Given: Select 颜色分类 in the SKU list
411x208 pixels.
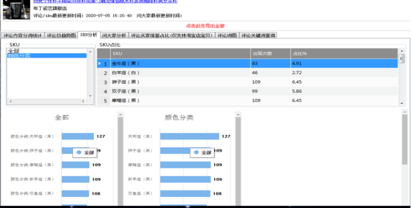Looking at the screenshot, I should pyautogui.click(x=47, y=55).
